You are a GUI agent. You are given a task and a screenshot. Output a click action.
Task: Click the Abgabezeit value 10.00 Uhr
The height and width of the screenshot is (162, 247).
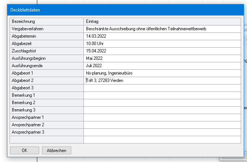[x=162, y=44]
